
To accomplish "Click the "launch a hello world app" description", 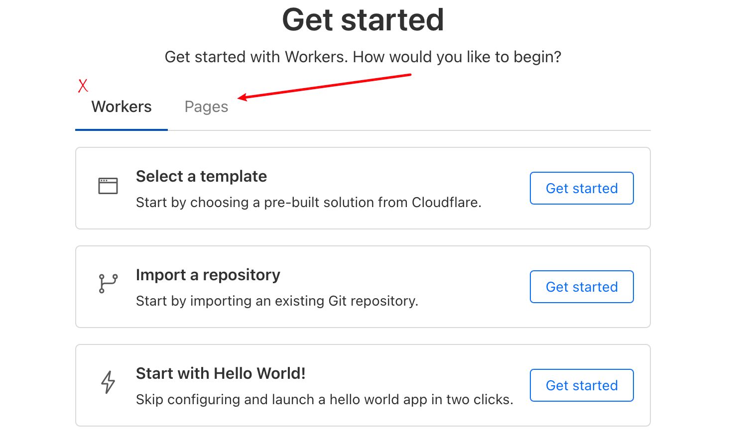I will click(x=324, y=400).
